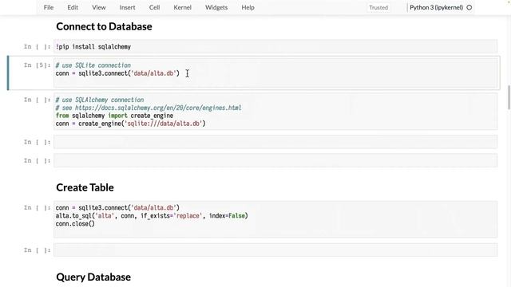Screen dimensions: 511x287
Task: Click the conn.close() line
Action: click(75, 224)
